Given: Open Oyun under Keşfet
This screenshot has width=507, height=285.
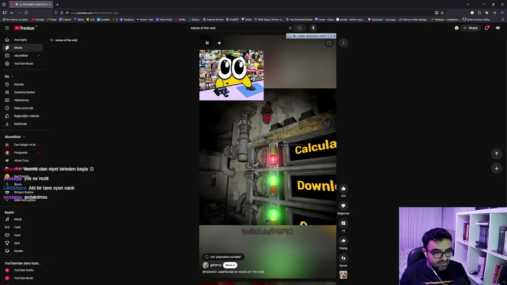Looking at the screenshot, I should pos(23,235).
